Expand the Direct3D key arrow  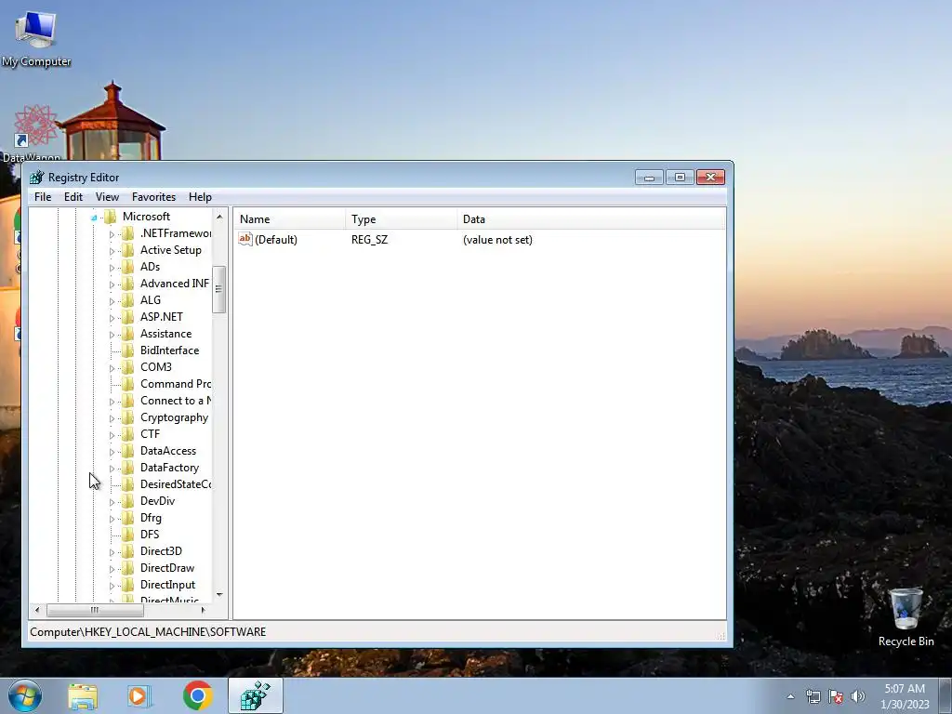tap(112, 552)
